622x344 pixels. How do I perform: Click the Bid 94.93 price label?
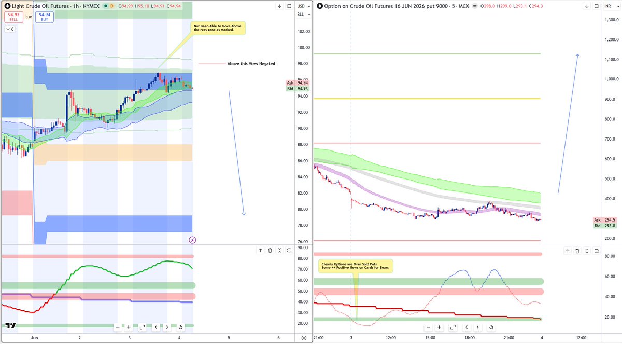pyautogui.click(x=298, y=89)
